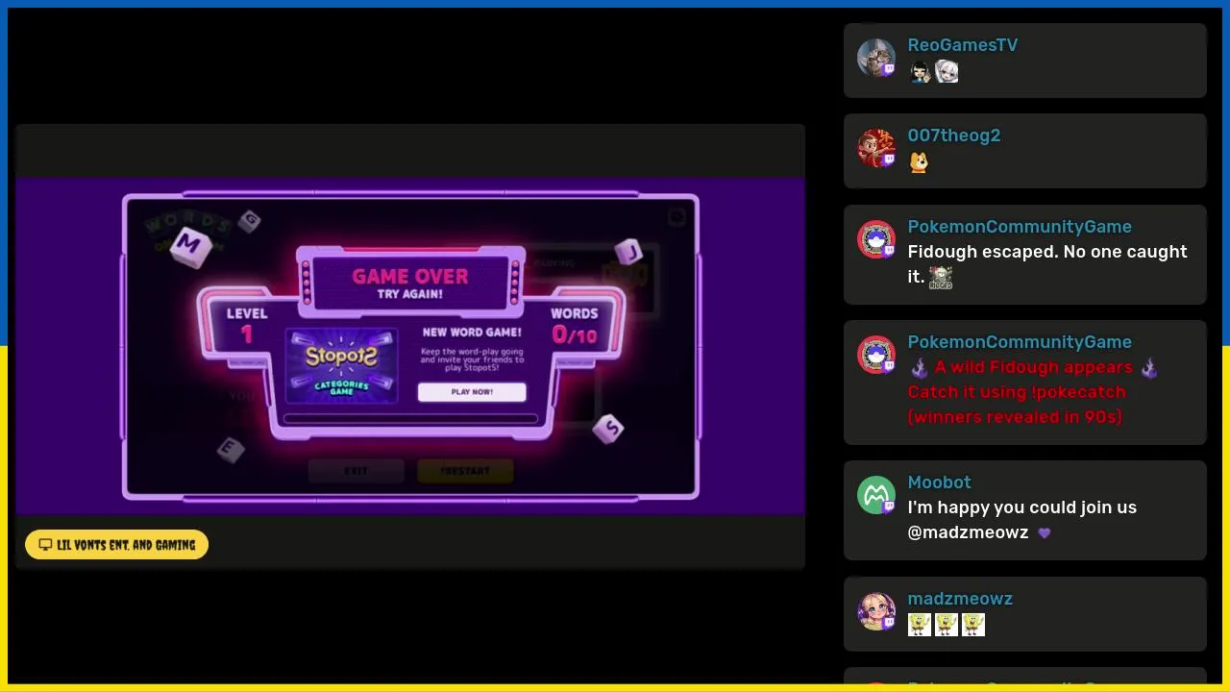The height and width of the screenshot is (692, 1230).
Task: Click the second SpongeBob emote from madzmeowz
Action: coord(947,625)
